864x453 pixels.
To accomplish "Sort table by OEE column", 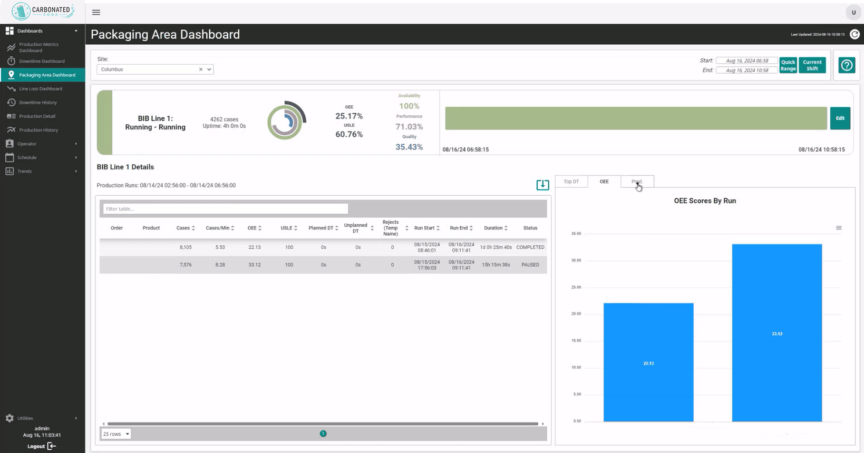I will click(260, 228).
